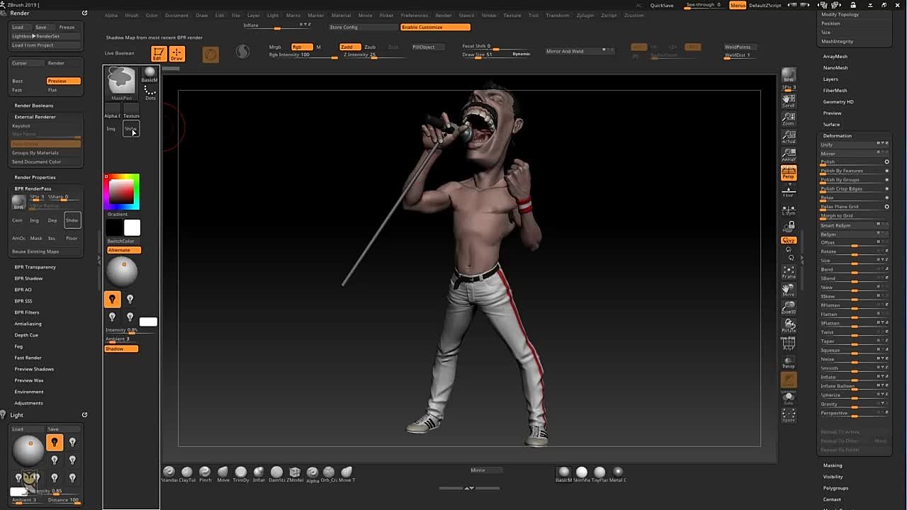The width and height of the screenshot is (907, 510).
Task: Open the Render menu in menu bar
Action: tap(444, 15)
